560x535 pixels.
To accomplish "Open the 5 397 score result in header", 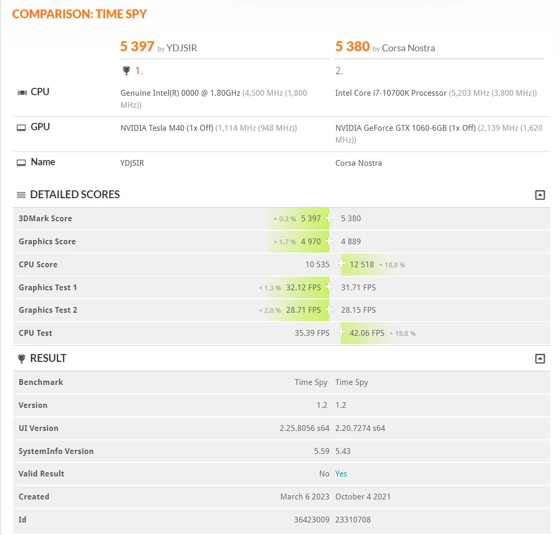I will 137,47.
